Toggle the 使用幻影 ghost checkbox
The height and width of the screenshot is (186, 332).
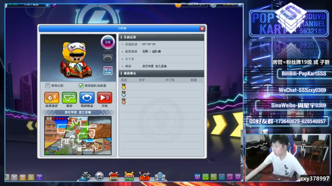click(x=48, y=86)
